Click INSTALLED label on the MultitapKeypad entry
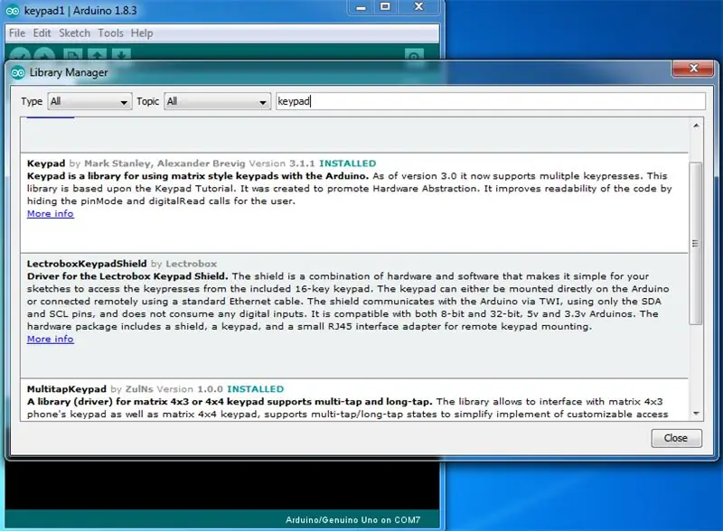Screen dimensions: 723x531 [x=256, y=389]
